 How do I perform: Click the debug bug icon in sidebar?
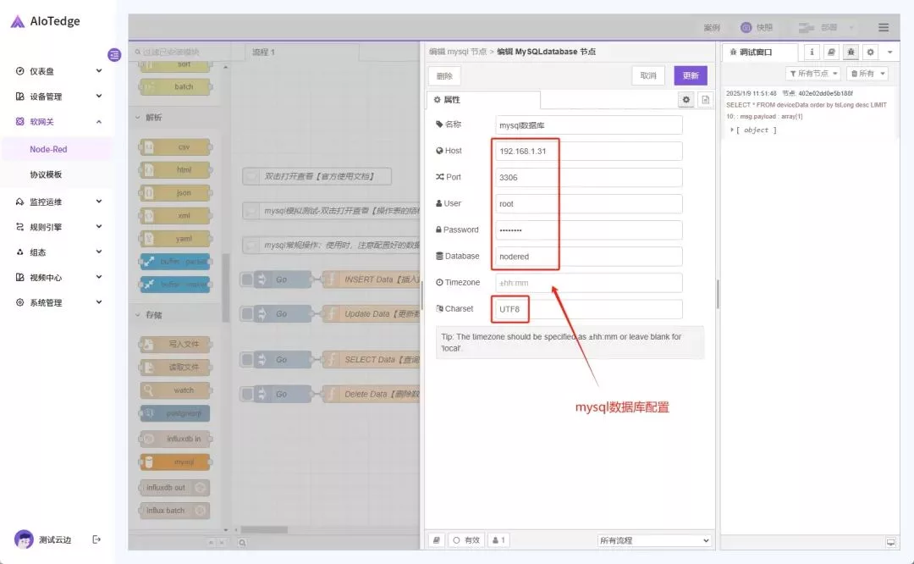851,52
